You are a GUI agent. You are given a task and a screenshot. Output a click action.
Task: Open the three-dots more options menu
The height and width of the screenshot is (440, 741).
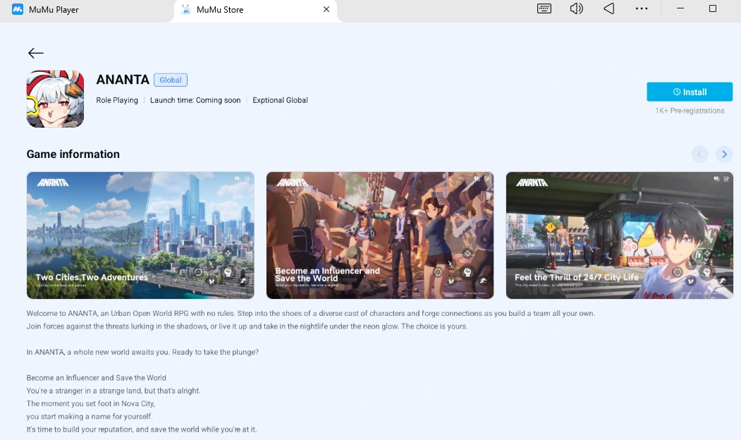tap(642, 8)
